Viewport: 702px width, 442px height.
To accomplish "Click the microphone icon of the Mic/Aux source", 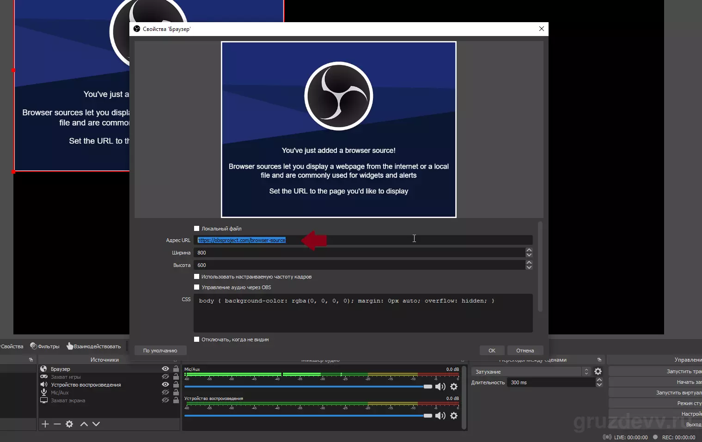I will [x=43, y=392].
